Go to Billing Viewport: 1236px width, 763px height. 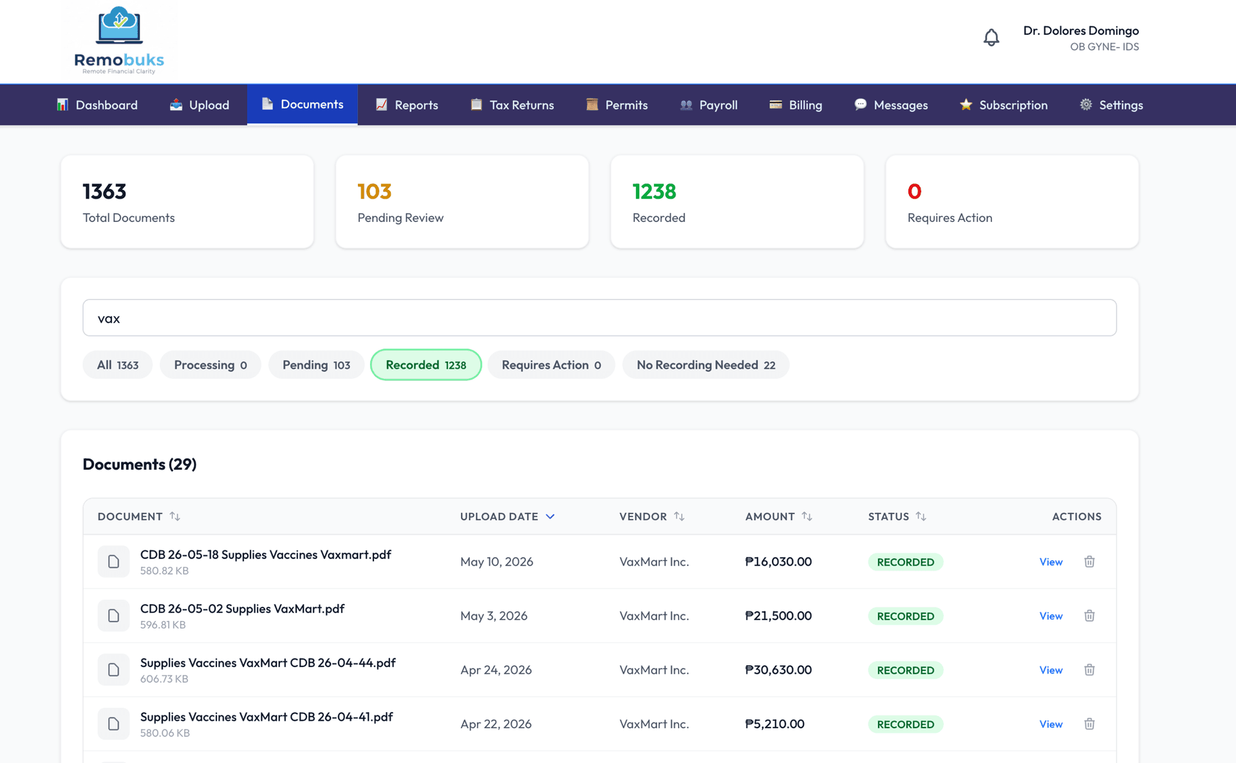(796, 105)
